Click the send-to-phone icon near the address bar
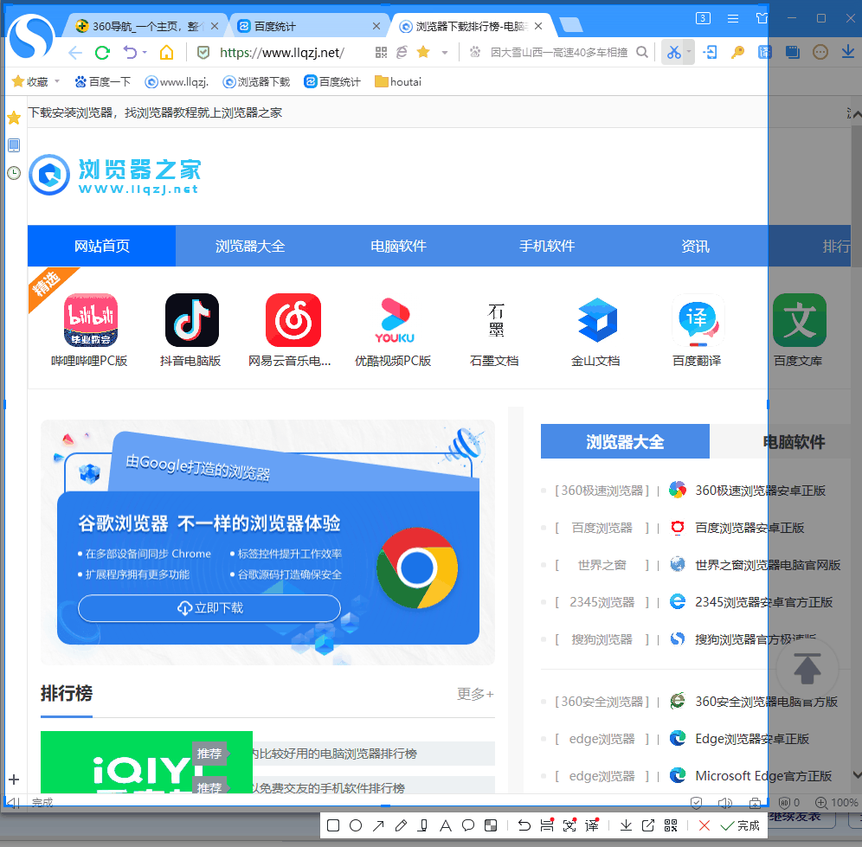Image resolution: width=862 pixels, height=847 pixels. point(710,52)
